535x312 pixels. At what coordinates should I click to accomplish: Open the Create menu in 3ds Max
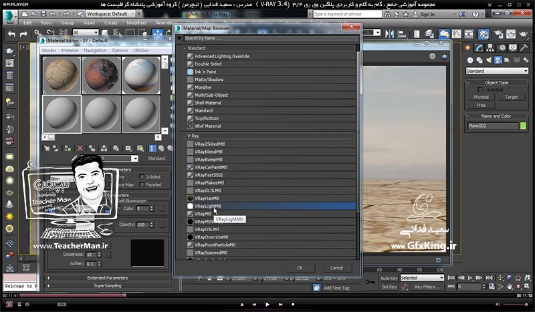point(111,23)
